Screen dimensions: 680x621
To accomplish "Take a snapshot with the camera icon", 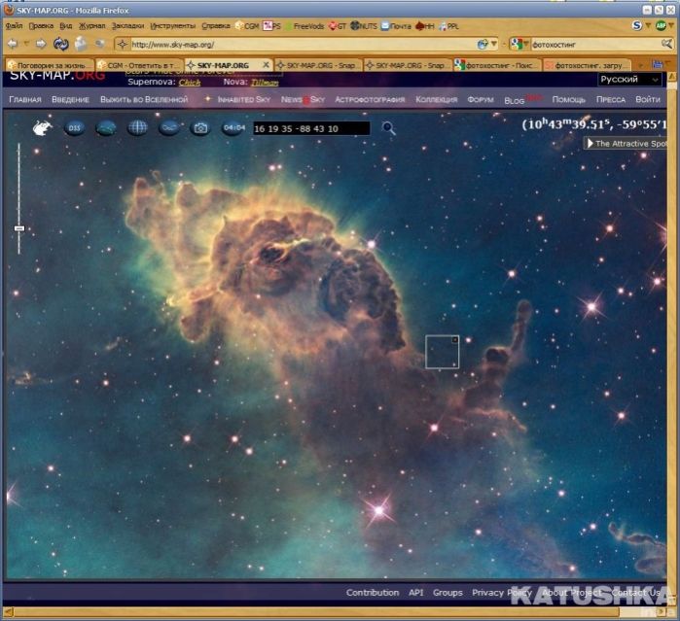I will click(x=200, y=128).
